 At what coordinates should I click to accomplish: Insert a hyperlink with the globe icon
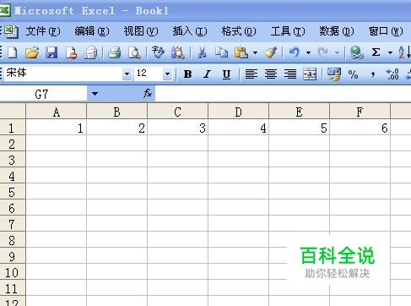tap(356, 52)
